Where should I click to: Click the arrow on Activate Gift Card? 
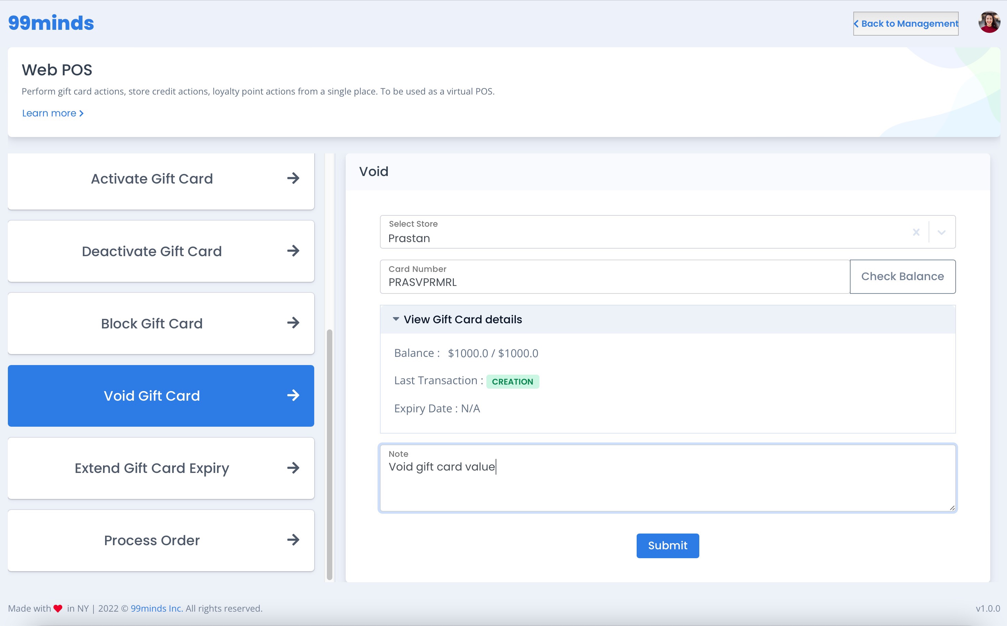click(x=293, y=178)
